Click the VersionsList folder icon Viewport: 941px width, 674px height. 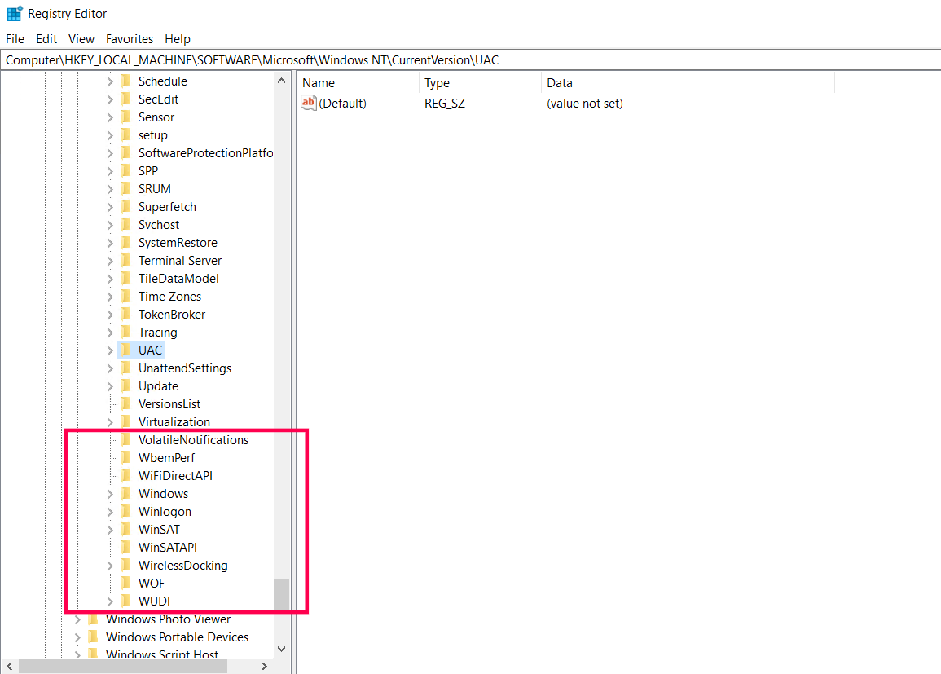tap(125, 404)
